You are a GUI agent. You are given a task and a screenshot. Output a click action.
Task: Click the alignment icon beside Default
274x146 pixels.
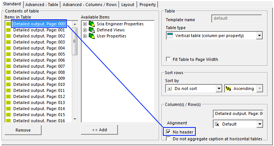[217, 124]
